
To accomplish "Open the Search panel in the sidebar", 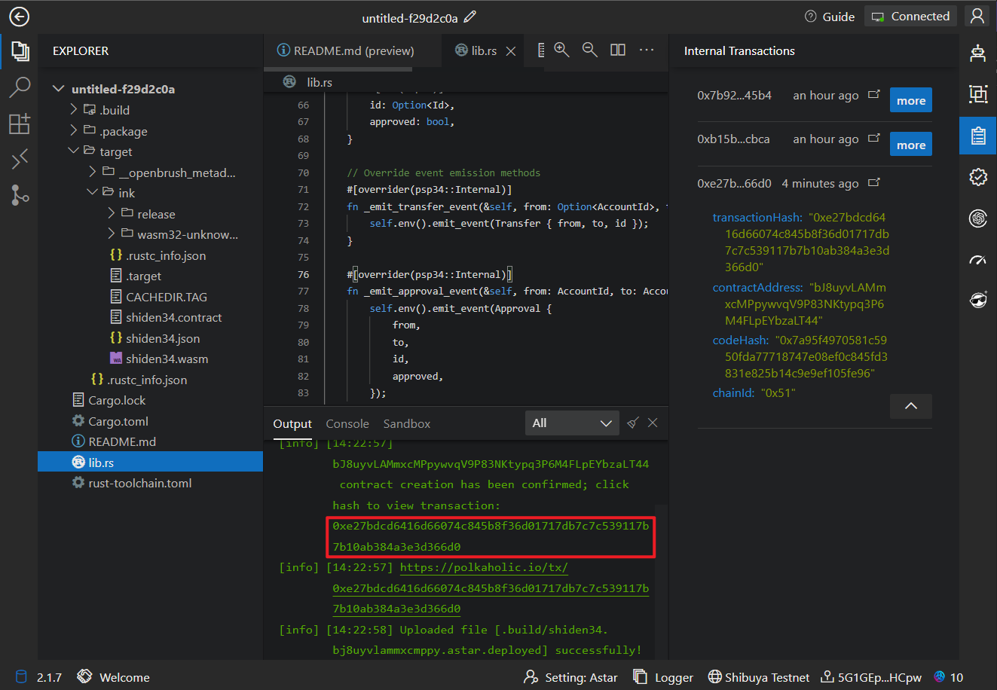I will (x=20, y=87).
